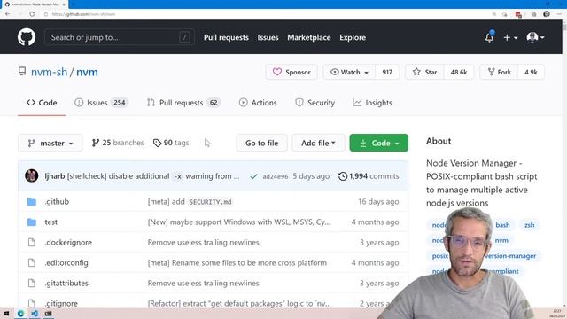
Task: Open the .dockerignore file
Action: 68,242
